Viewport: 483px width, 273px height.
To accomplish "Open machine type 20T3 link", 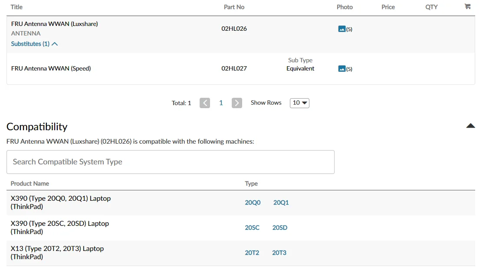I will point(279,253).
